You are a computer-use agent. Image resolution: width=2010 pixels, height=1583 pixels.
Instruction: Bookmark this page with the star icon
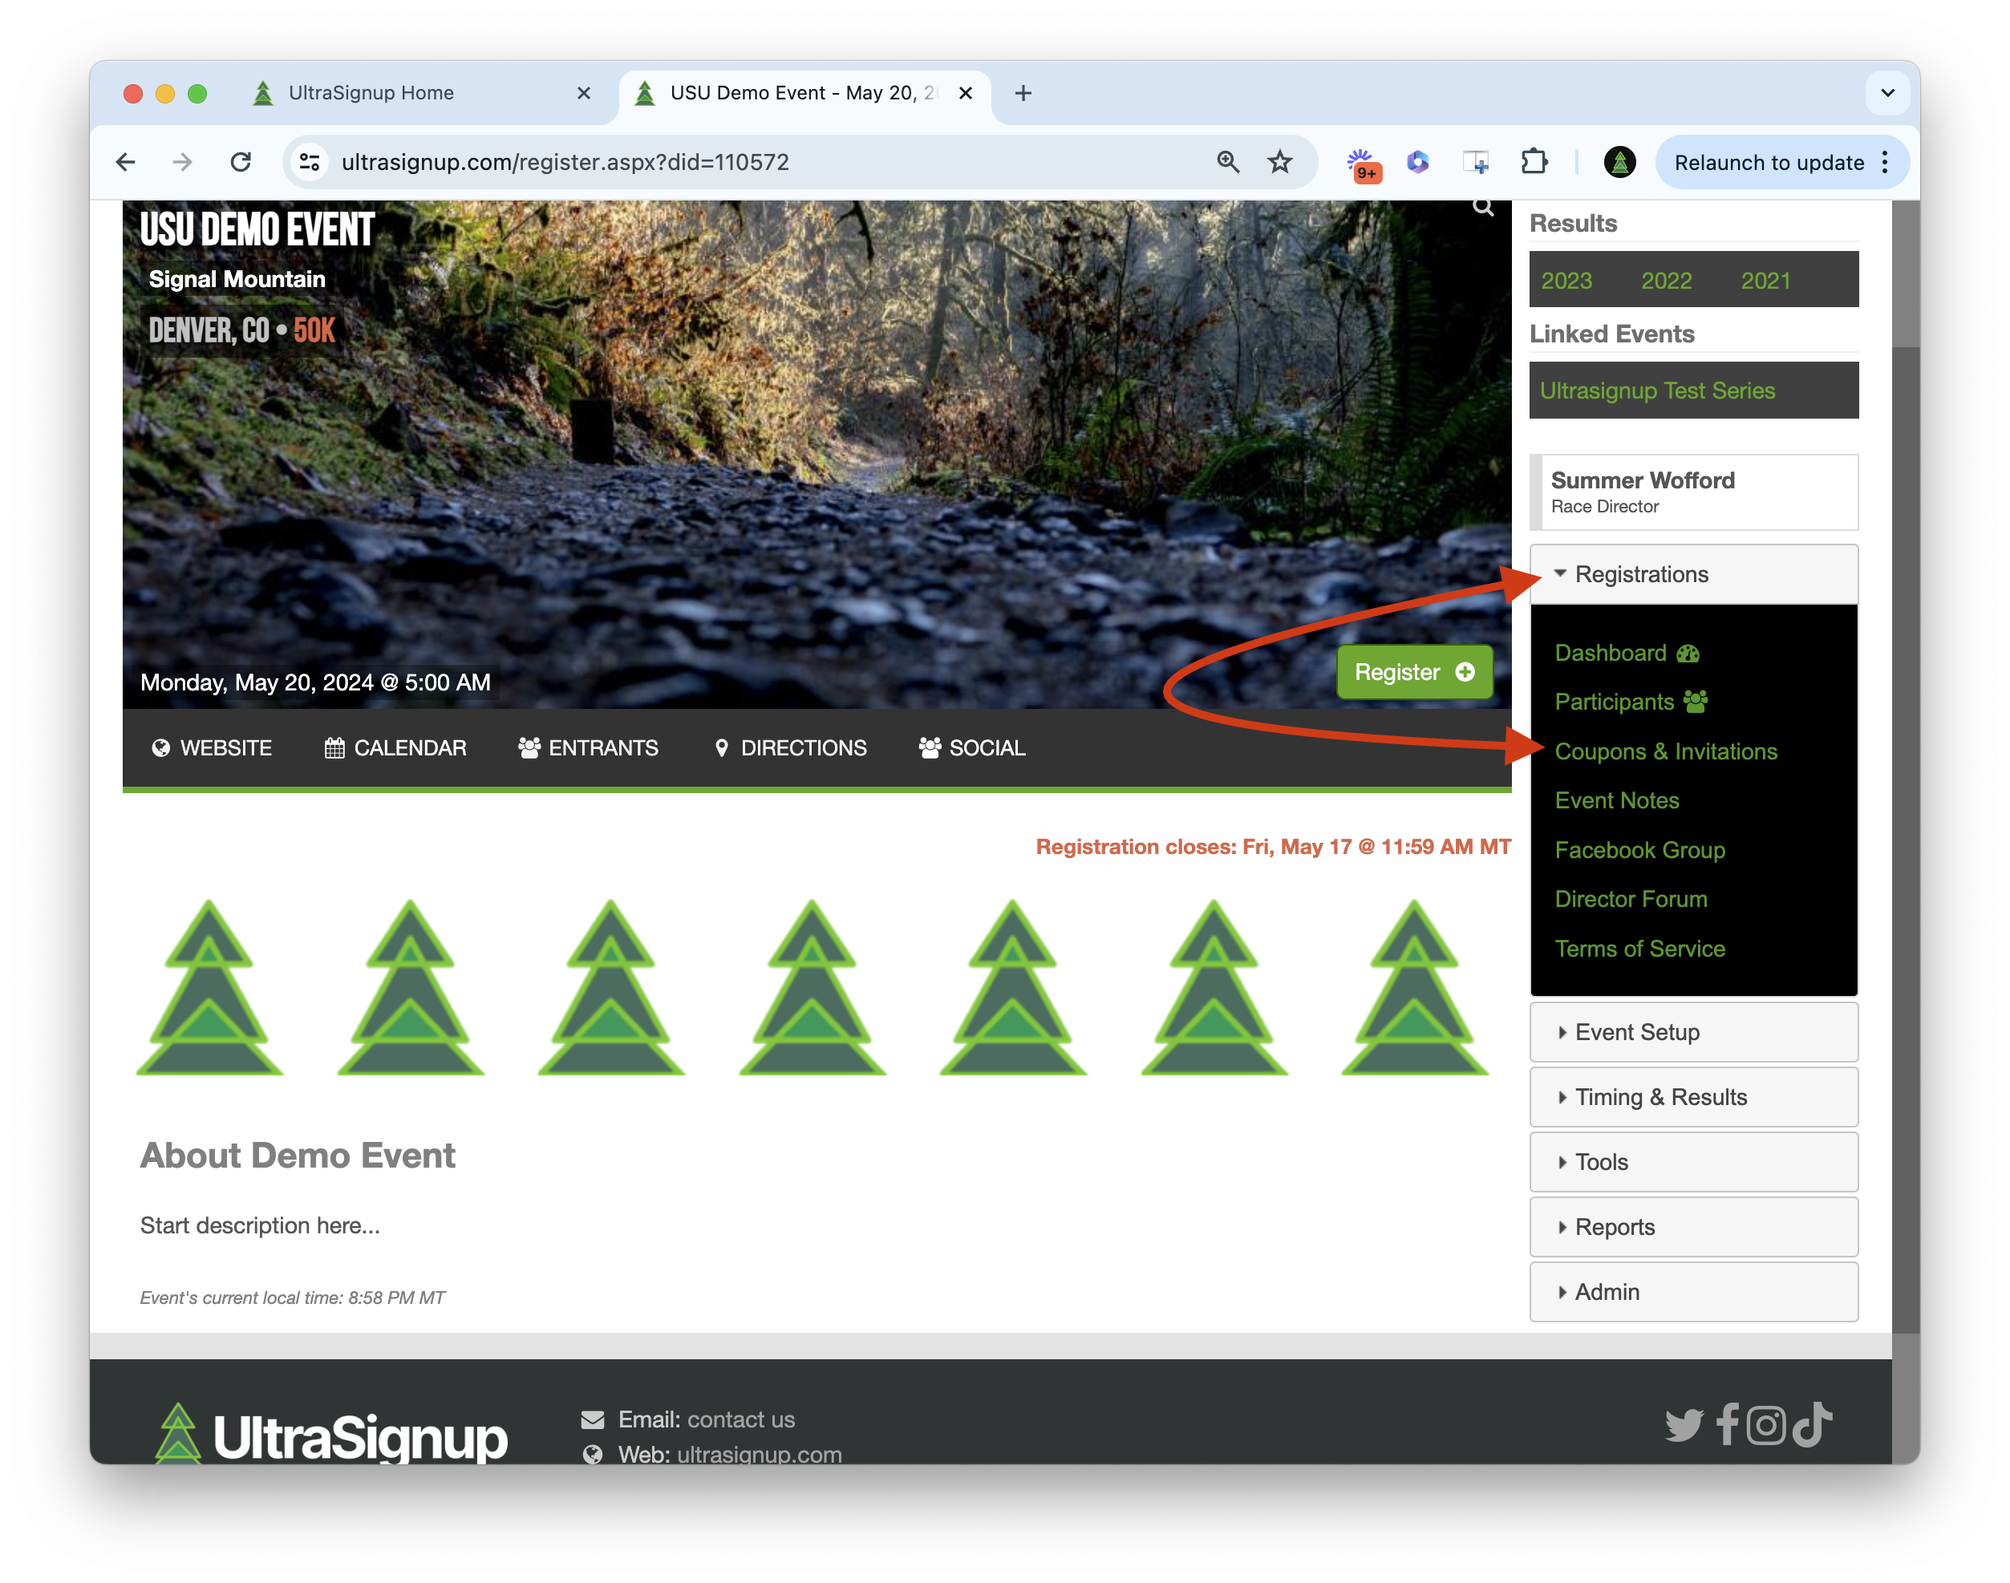pos(1279,162)
